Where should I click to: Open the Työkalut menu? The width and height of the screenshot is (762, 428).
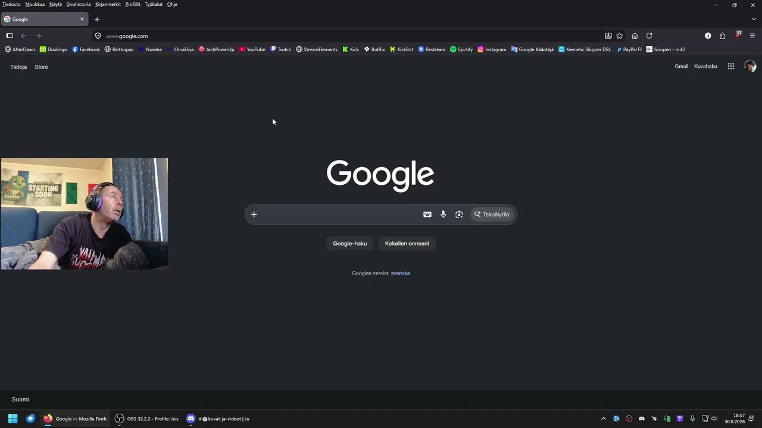coord(154,4)
